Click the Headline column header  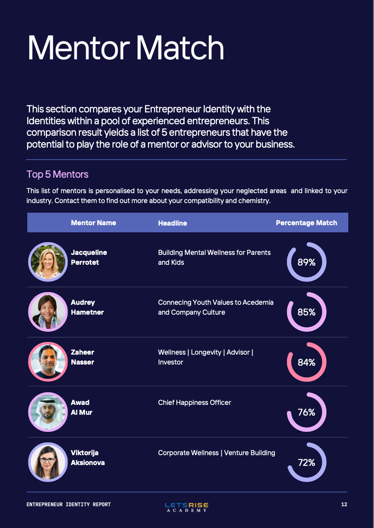point(172,223)
